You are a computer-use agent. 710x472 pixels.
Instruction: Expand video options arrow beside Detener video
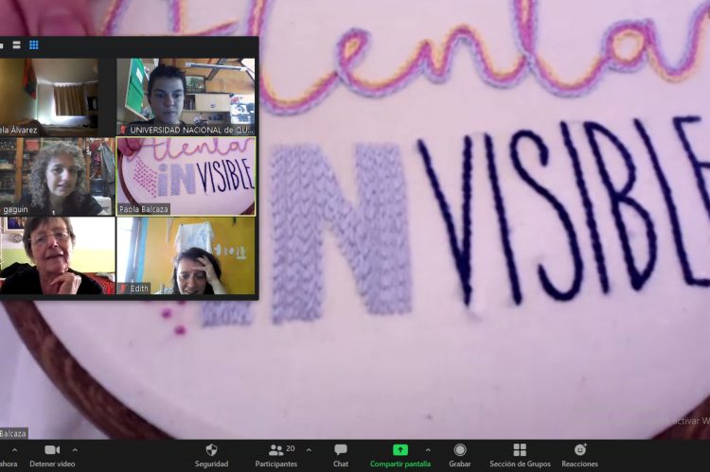(76, 450)
